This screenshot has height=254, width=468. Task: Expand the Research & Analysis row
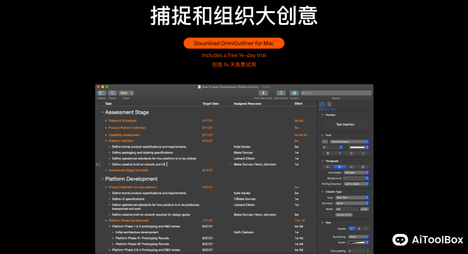point(106,121)
